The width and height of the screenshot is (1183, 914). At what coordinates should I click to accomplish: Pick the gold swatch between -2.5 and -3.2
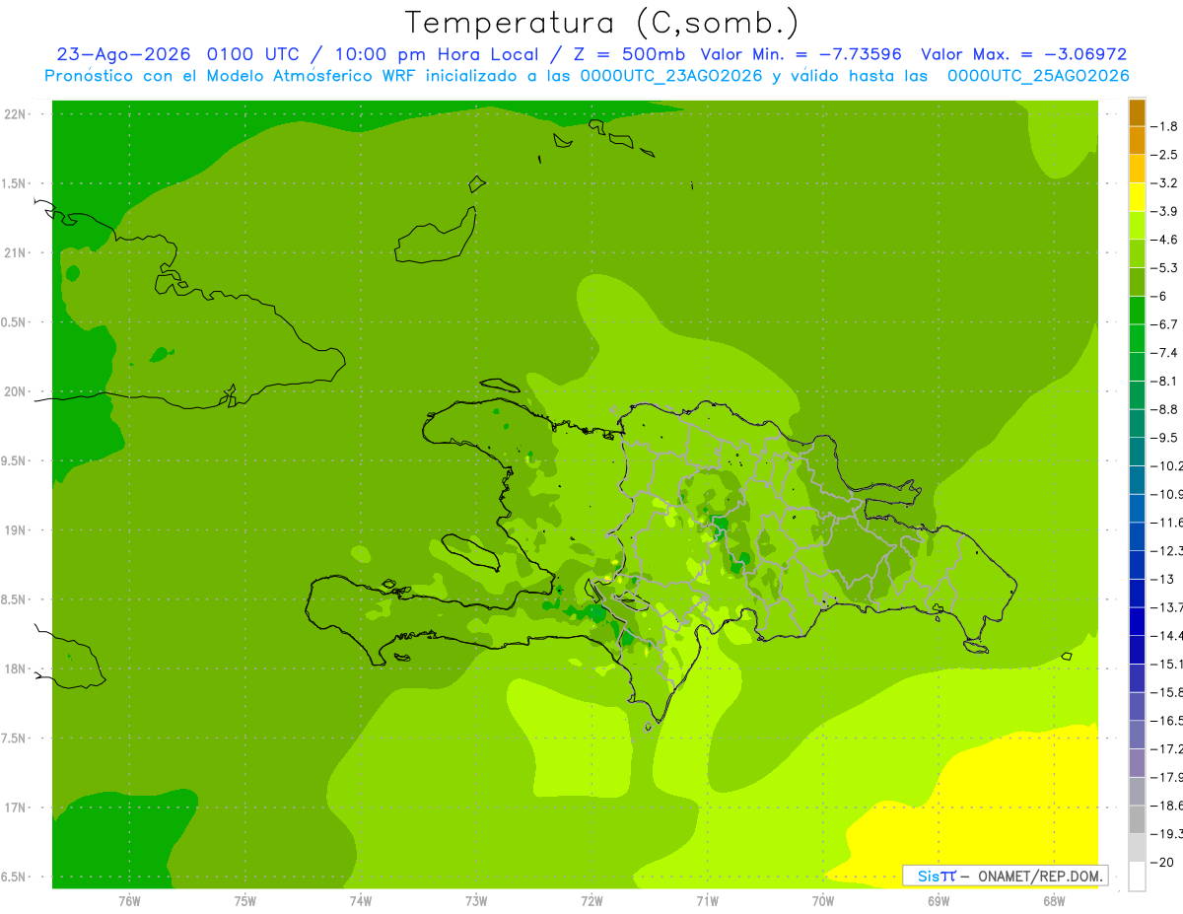coord(1137,169)
